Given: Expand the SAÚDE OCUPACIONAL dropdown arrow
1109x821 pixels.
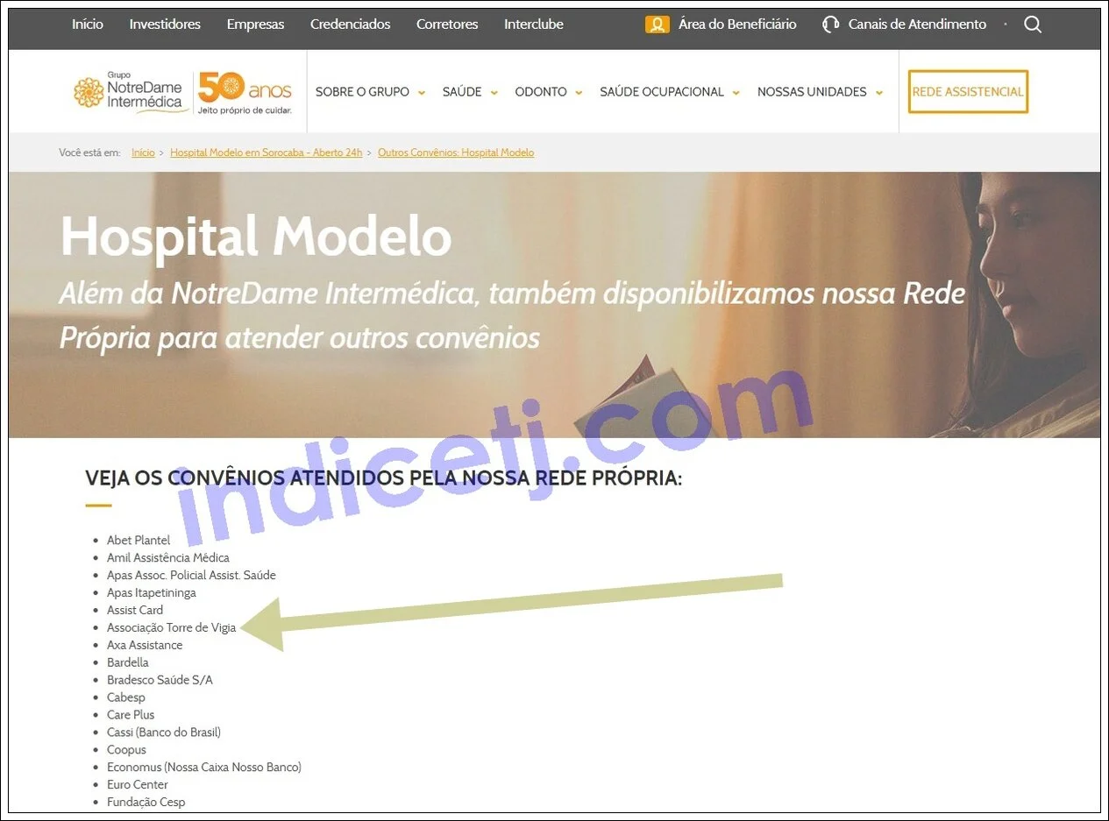Looking at the screenshot, I should pos(736,93).
